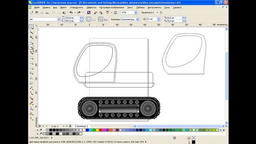Select the Polygon tool
This screenshot has width=256, height=144.
(x=31, y=68)
